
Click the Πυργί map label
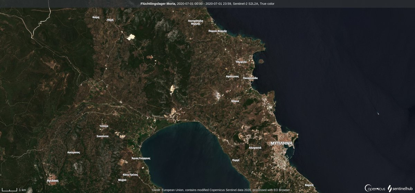tap(236, 161)
